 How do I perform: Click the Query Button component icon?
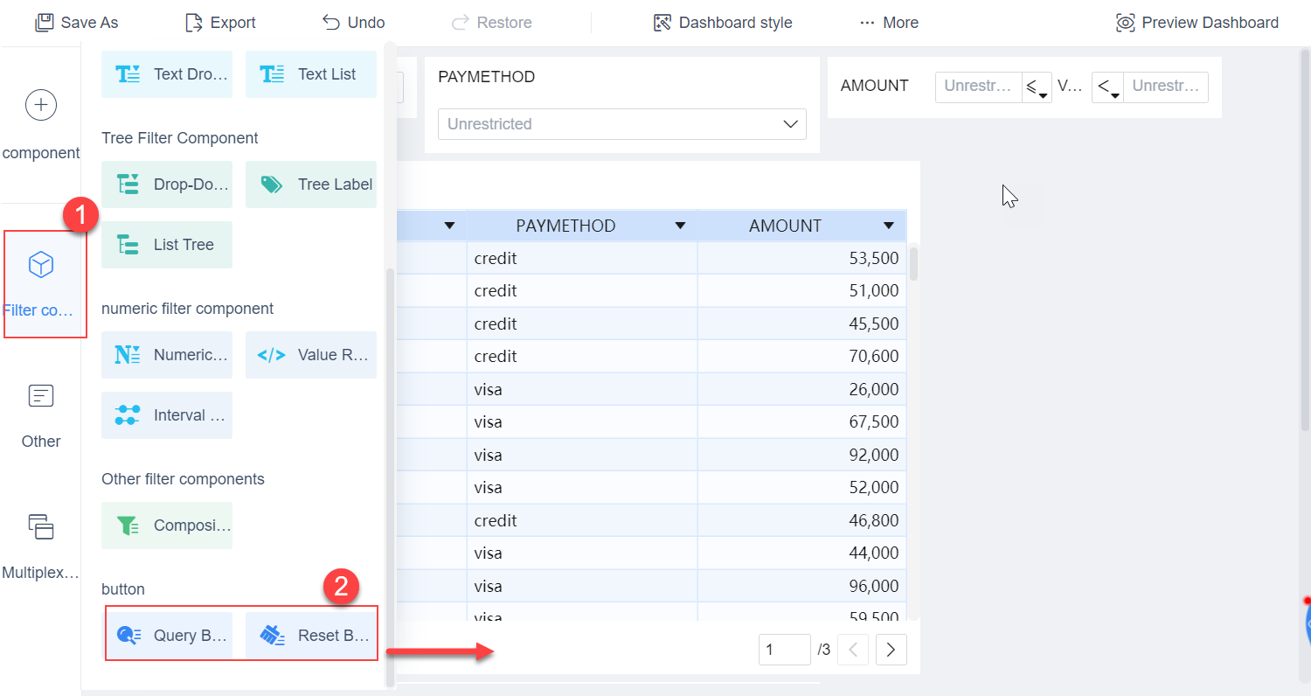129,636
